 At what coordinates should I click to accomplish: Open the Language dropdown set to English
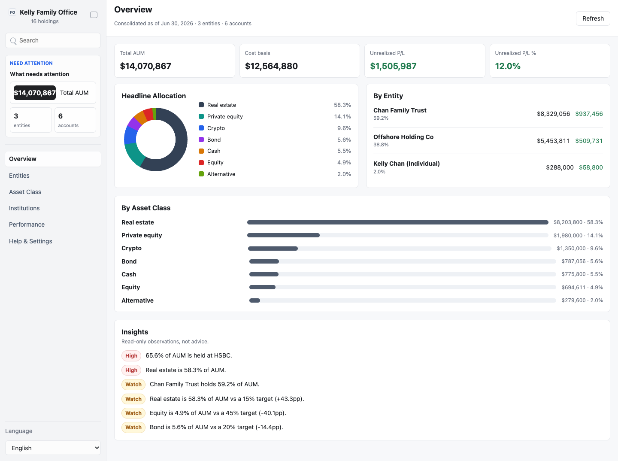(x=53, y=448)
